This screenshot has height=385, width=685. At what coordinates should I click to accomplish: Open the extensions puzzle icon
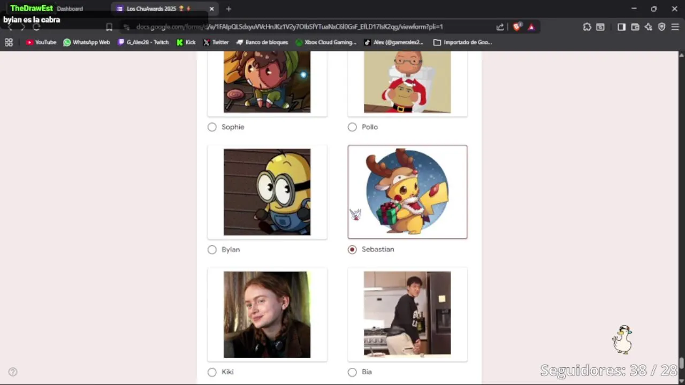[x=587, y=27]
